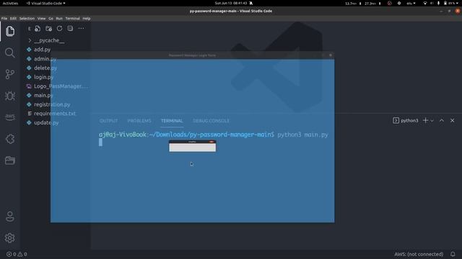Viewport: 462px width, 259px height.
Task: Open system menu at battery indicator
Action: tap(450, 3)
